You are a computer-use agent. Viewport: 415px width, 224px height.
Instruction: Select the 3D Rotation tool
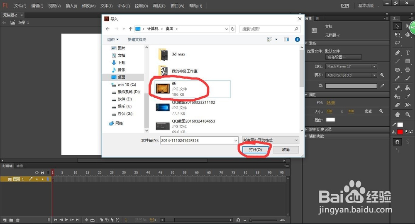coord(408,35)
